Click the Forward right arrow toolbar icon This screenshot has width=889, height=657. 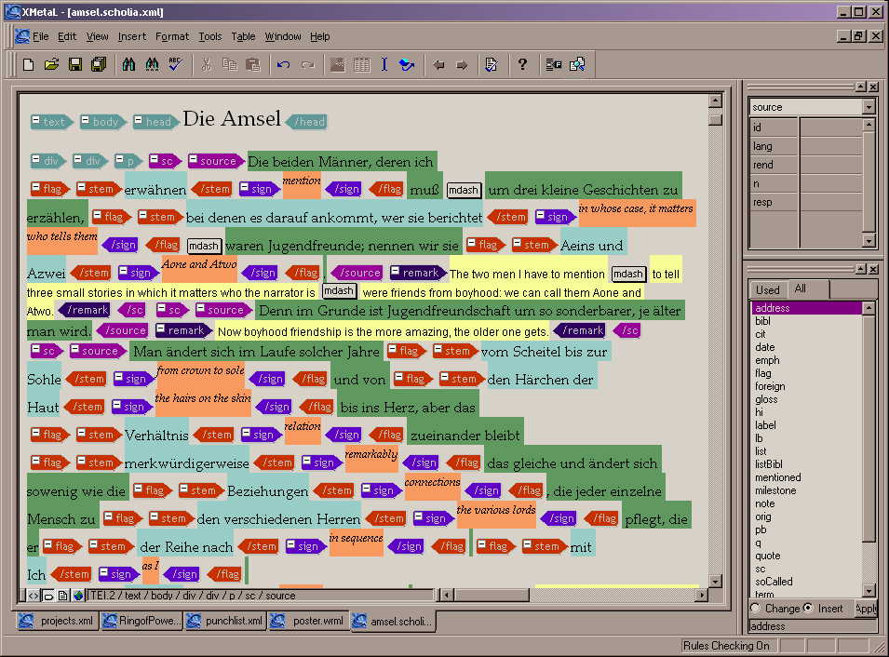[462, 64]
